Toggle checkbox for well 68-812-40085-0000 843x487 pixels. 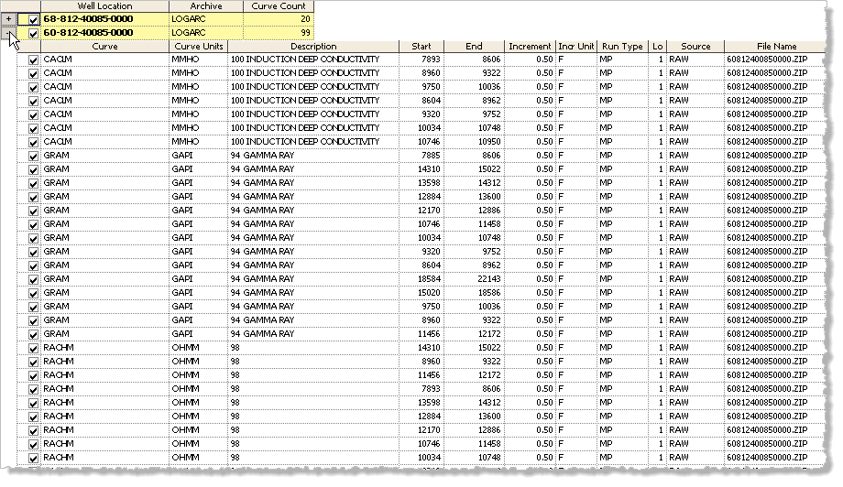[34, 19]
